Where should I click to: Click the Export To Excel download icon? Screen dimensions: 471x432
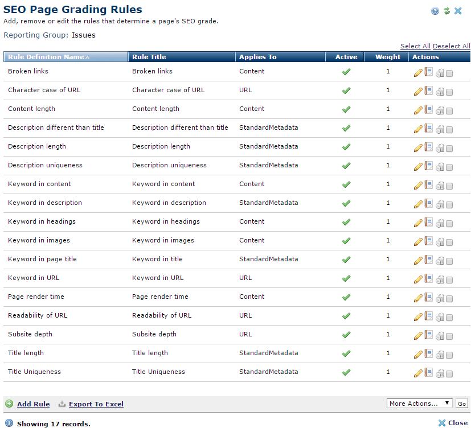(x=62, y=404)
